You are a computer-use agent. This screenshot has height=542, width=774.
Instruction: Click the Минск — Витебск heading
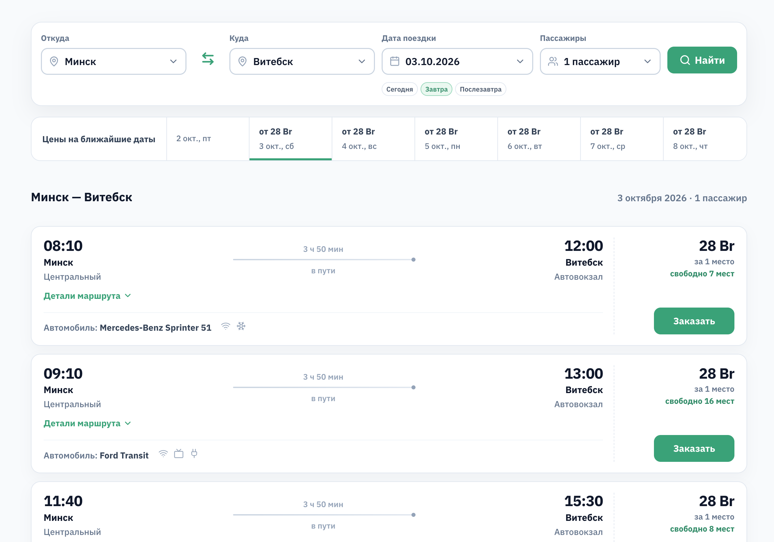tap(81, 197)
